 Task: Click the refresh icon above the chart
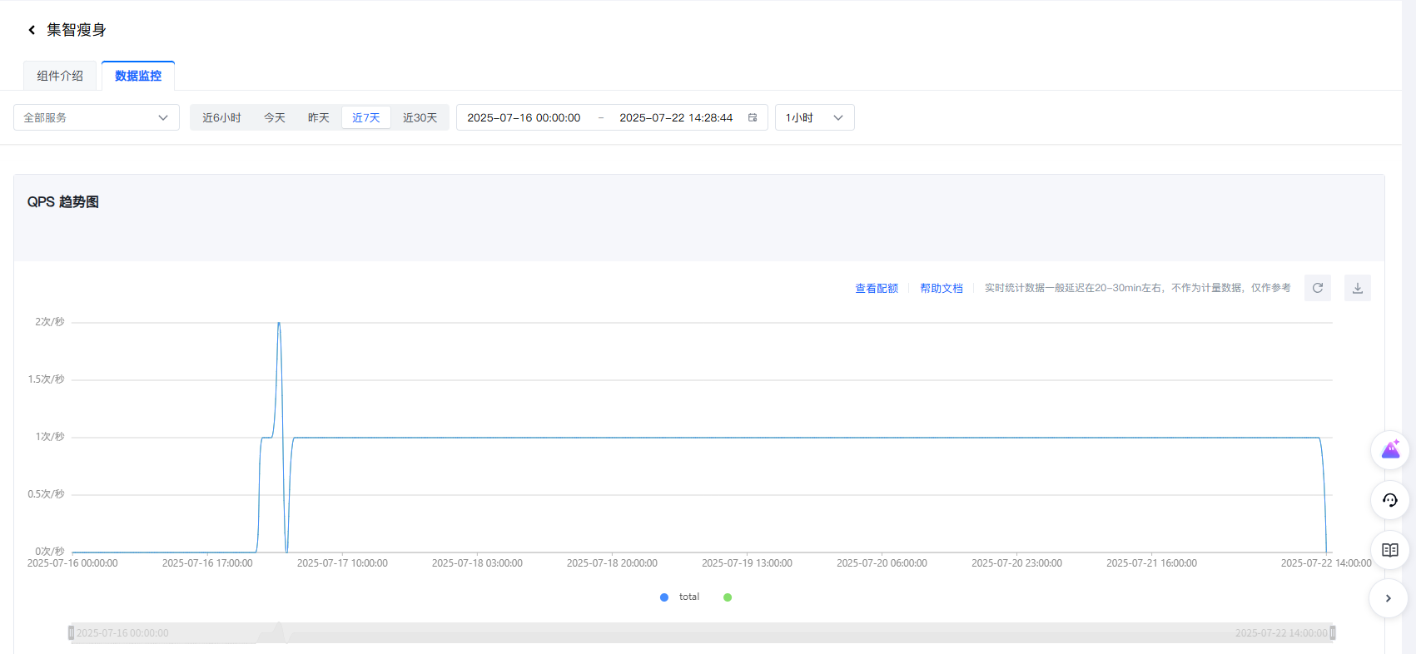click(1317, 288)
